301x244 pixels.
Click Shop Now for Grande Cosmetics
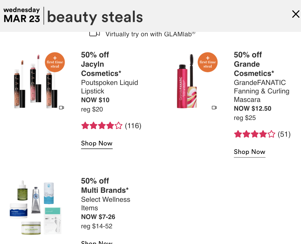tap(250, 152)
